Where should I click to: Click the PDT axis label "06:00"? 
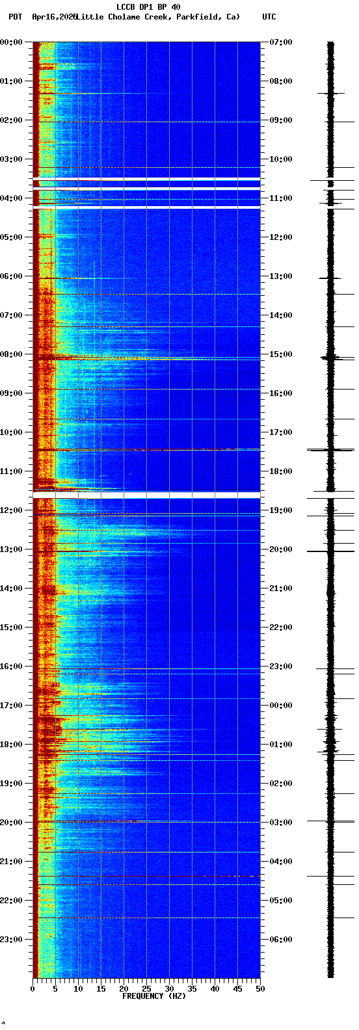coord(12,276)
